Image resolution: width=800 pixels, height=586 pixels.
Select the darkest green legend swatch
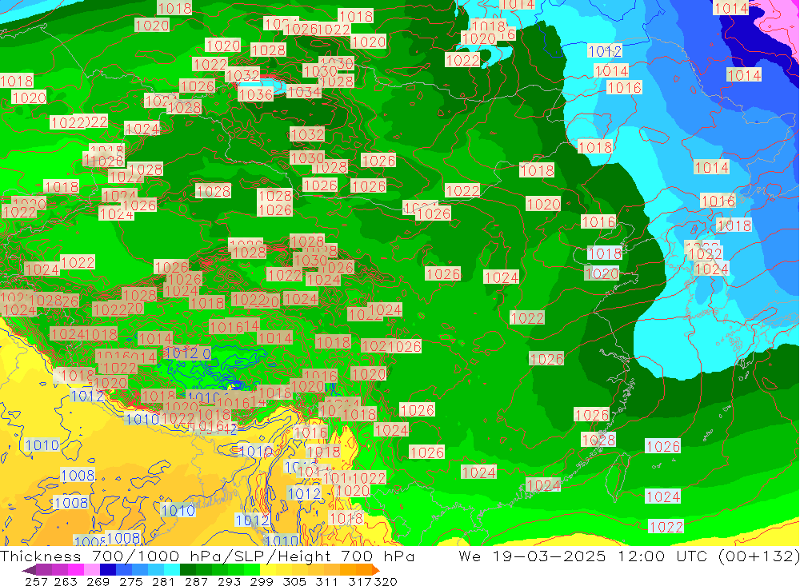188,570
